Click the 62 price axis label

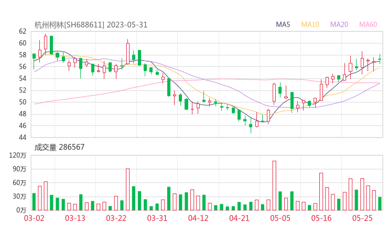tap(23, 31)
